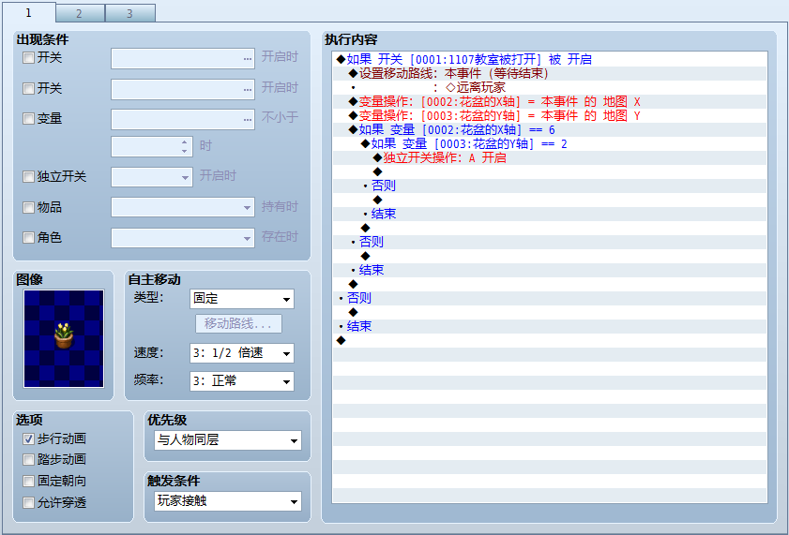Check the 踏步动画 option
The width and height of the screenshot is (789, 535).
(29, 460)
